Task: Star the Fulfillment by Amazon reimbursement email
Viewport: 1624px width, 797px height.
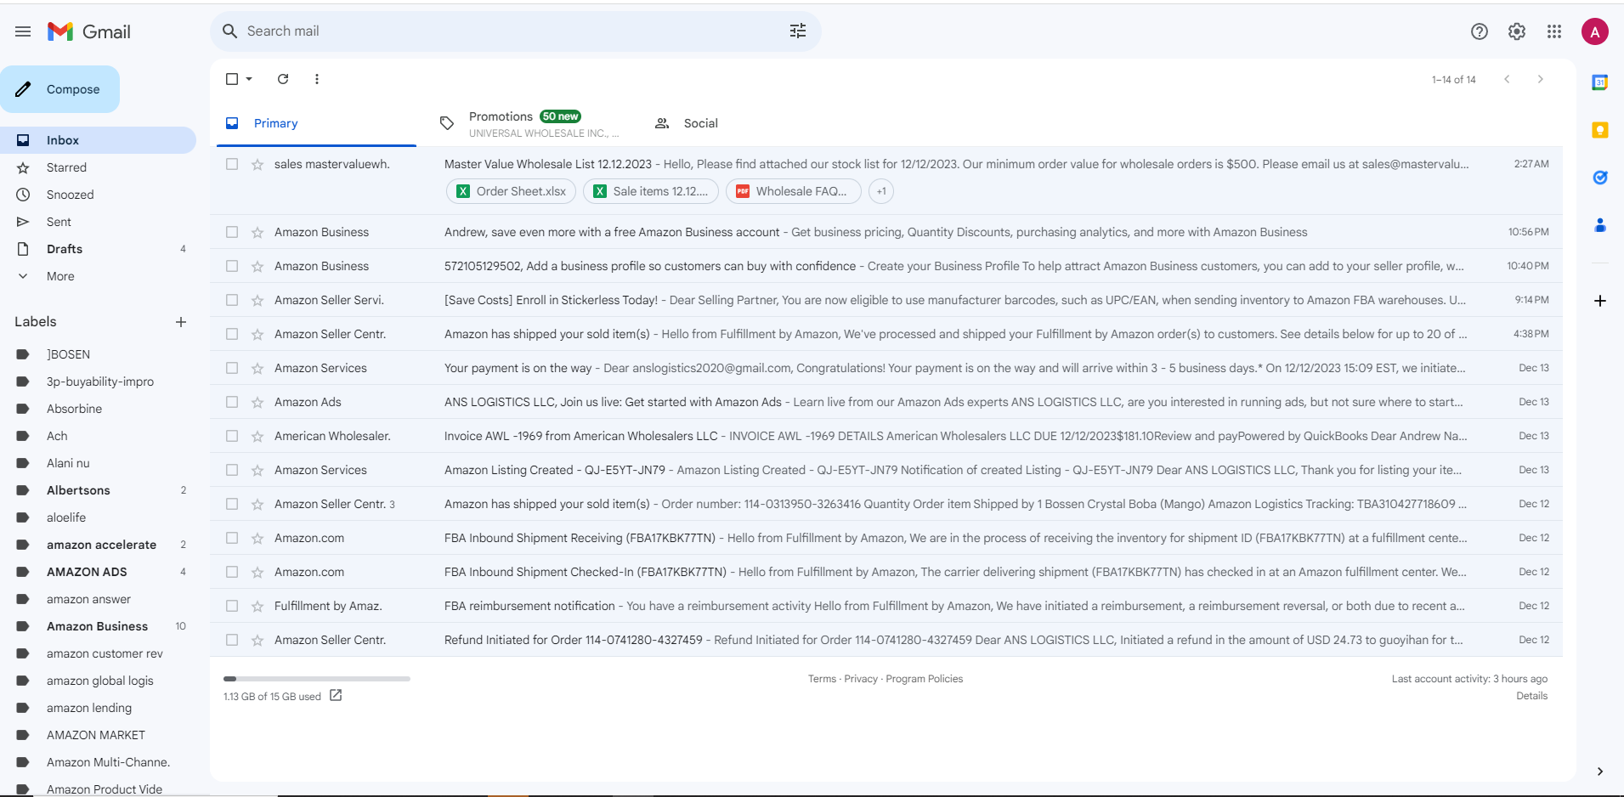Action: [x=257, y=606]
